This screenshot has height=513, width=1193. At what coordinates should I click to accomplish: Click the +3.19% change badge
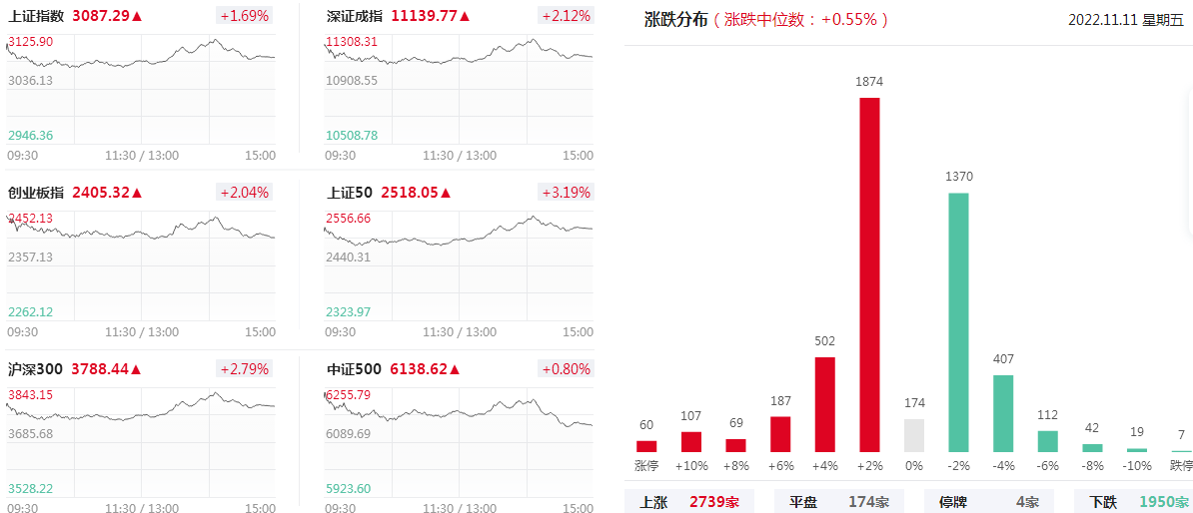pyautogui.click(x=565, y=193)
